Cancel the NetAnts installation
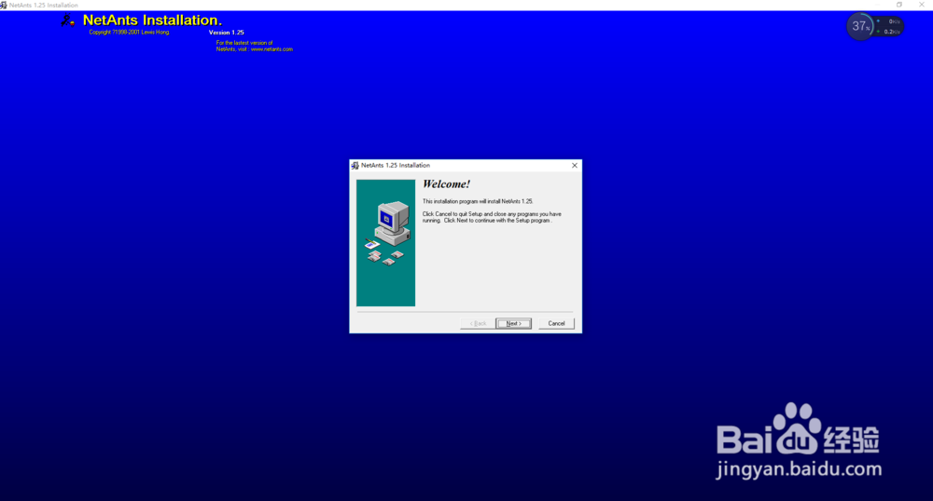The image size is (933, 501). [556, 323]
